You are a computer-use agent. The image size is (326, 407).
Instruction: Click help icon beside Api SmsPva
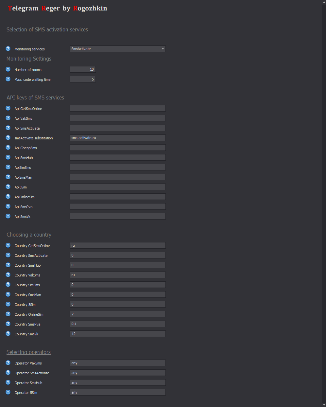coord(8,206)
